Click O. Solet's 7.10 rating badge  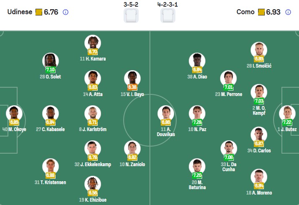(51, 70)
